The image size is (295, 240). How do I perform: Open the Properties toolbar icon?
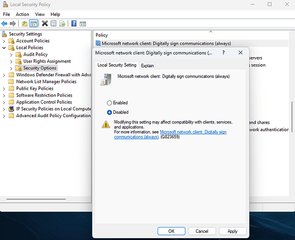tap(53, 24)
